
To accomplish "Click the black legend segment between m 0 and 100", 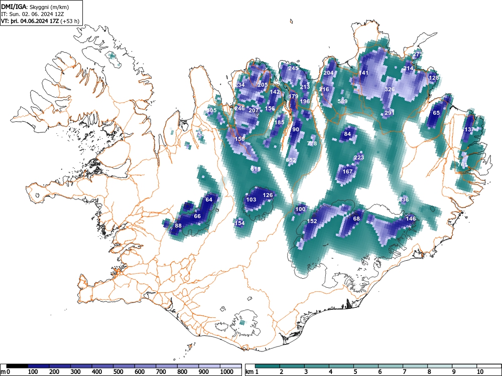I will coord(17,366).
